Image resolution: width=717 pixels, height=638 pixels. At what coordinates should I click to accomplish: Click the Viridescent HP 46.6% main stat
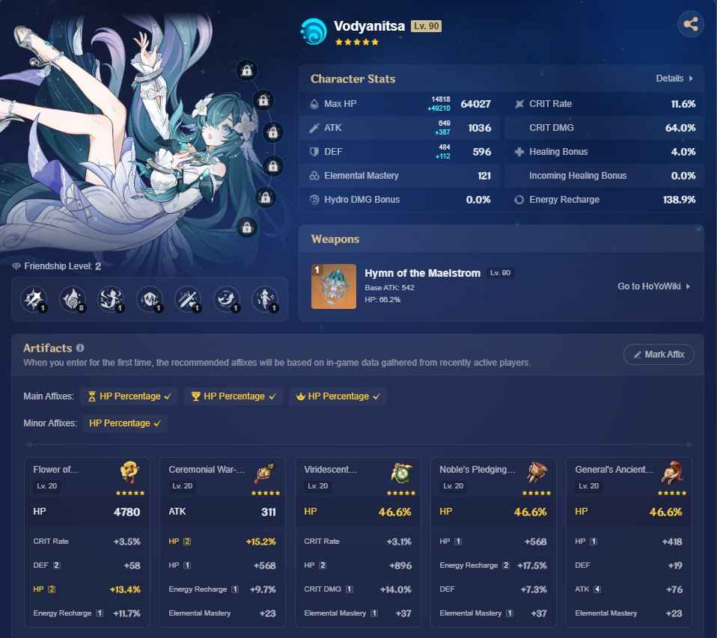358,512
